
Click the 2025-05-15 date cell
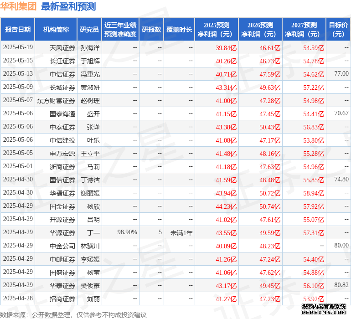click(x=18, y=61)
